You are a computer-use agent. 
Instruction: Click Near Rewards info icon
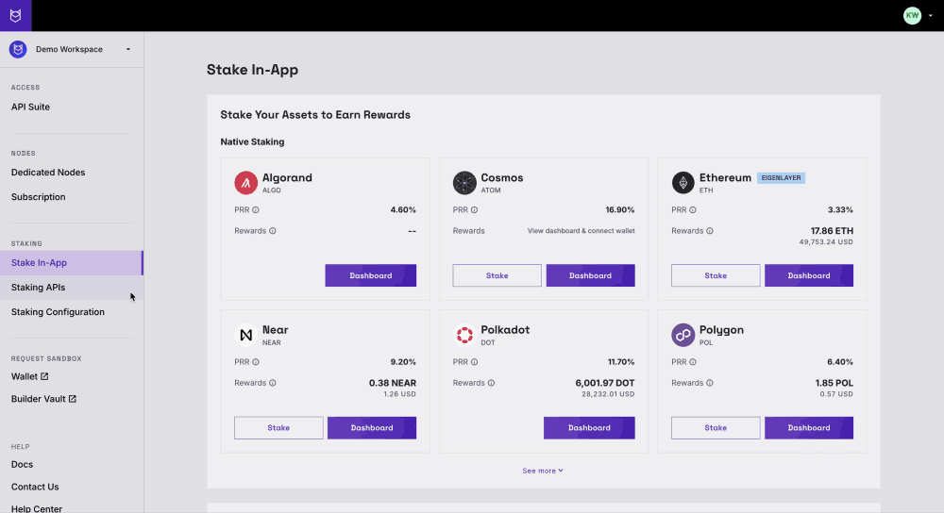(x=273, y=383)
